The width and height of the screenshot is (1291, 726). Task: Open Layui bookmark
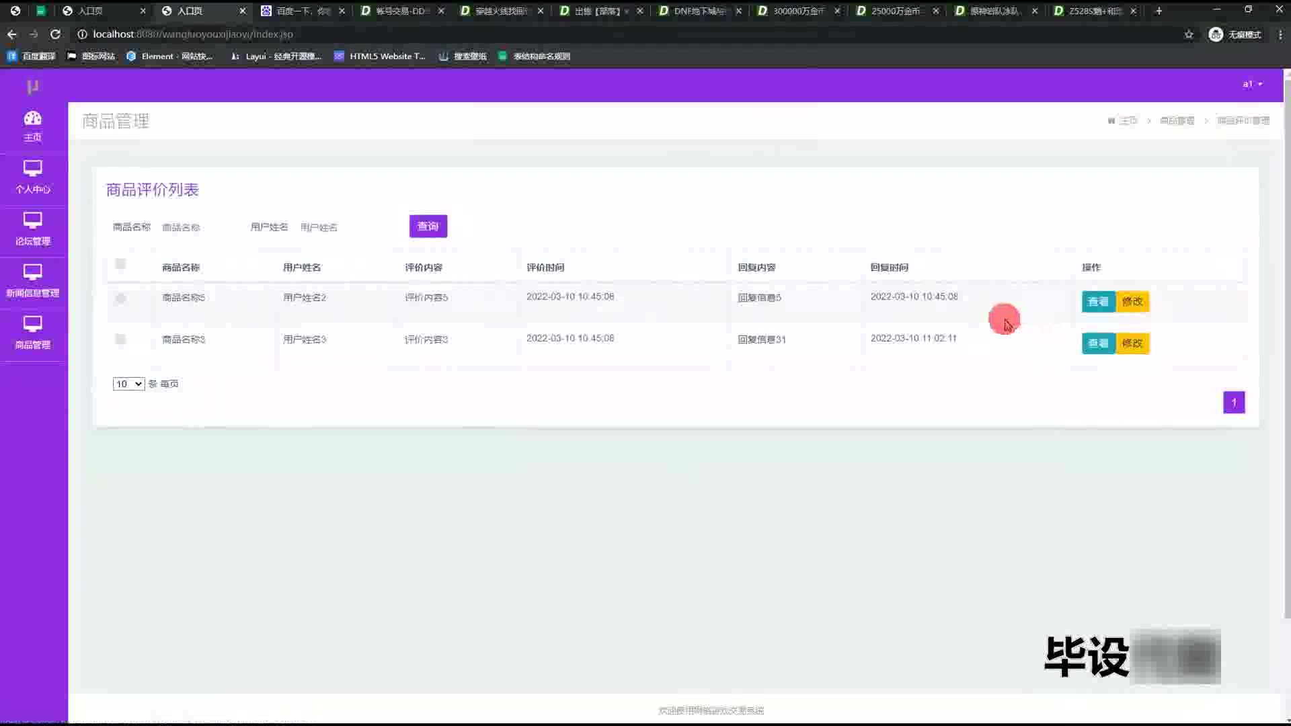[276, 56]
